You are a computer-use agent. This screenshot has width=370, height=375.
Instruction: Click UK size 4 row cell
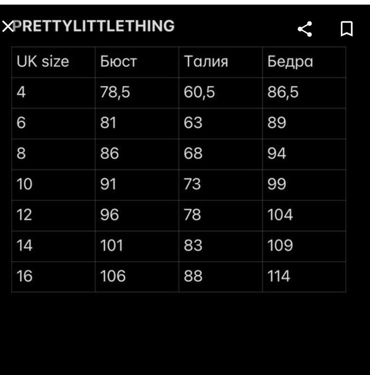(53, 93)
